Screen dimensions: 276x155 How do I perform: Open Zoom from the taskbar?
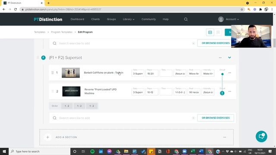click(184, 151)
